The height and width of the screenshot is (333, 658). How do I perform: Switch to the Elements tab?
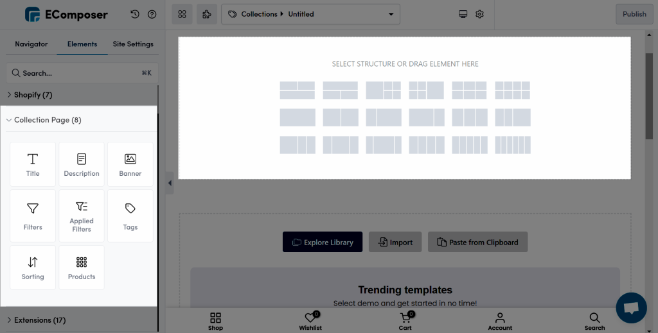pyautogui.click(x=82, y=44)
